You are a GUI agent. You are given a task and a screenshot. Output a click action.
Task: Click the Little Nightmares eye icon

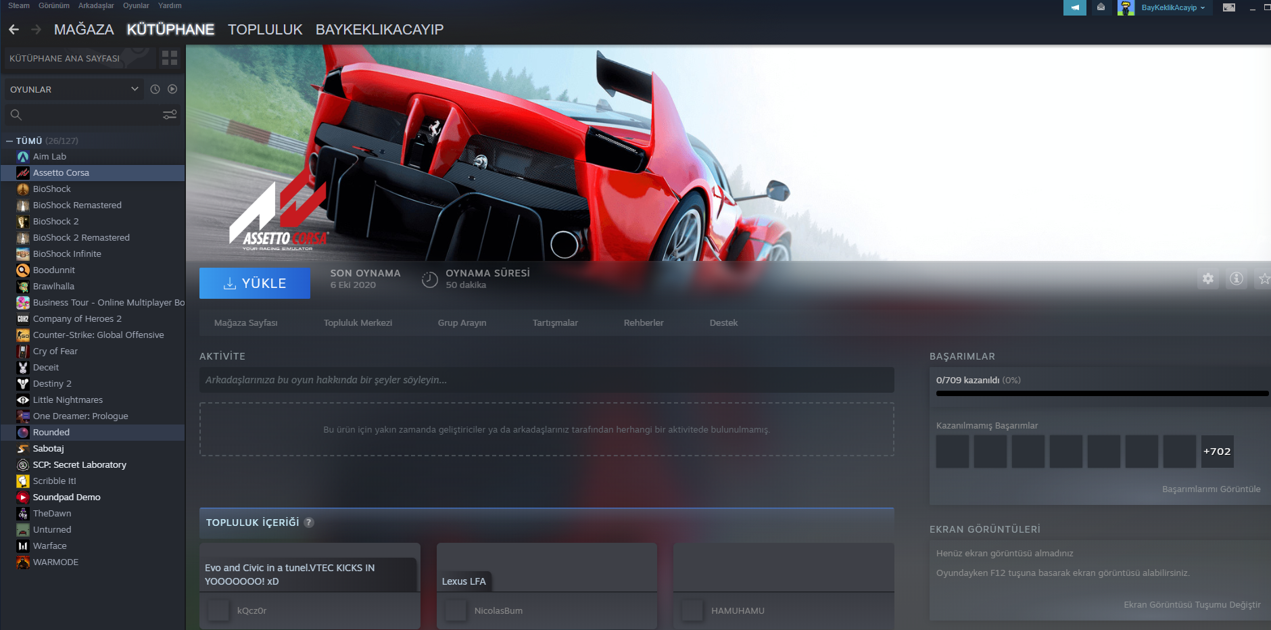pos(23,400)
